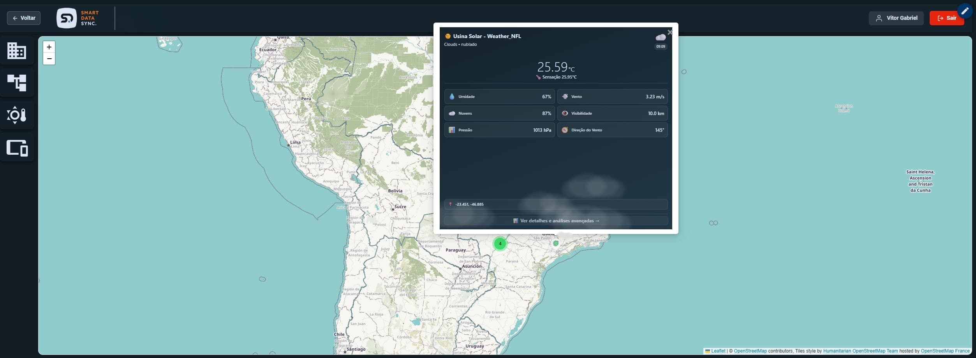
Task: Open Ver detalhes e análises avançadas
Action: 556,221
